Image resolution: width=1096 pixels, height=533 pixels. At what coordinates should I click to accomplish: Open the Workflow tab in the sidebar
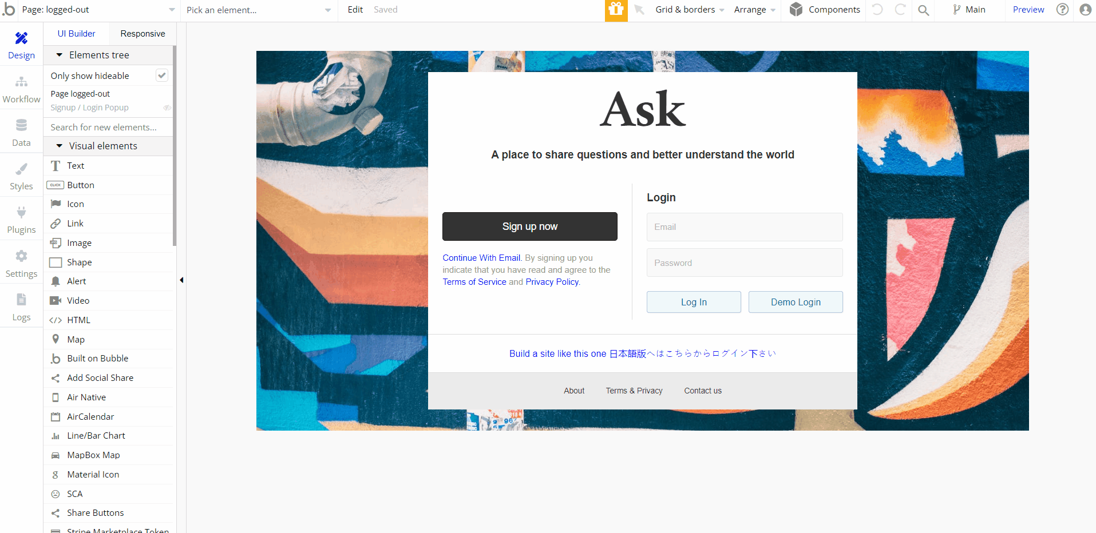coord(21,89)
